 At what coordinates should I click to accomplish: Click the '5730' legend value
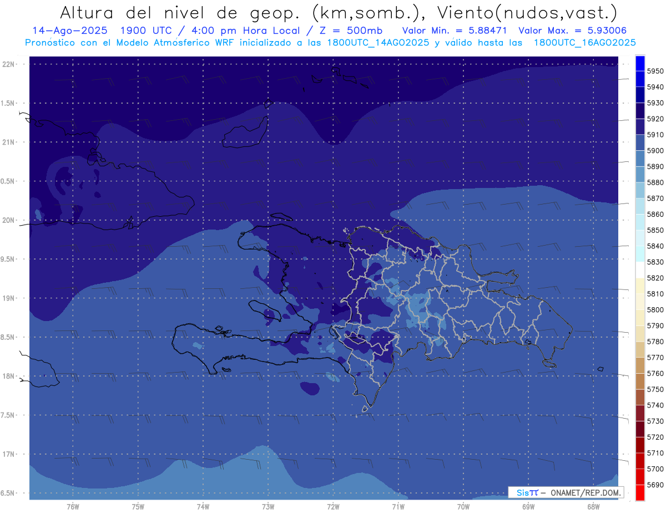point(655,421)
